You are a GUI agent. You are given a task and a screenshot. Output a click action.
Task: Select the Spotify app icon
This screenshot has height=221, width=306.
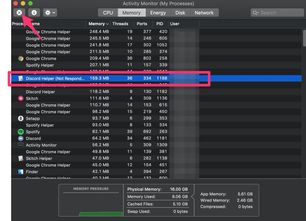(21, 132)
